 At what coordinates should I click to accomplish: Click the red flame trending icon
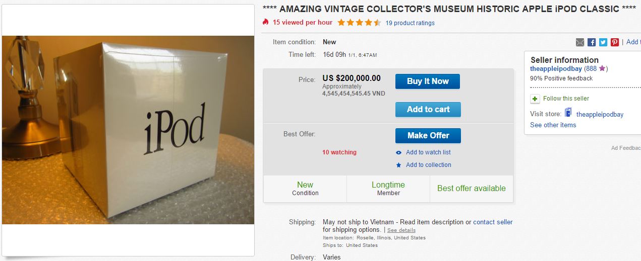266,22
